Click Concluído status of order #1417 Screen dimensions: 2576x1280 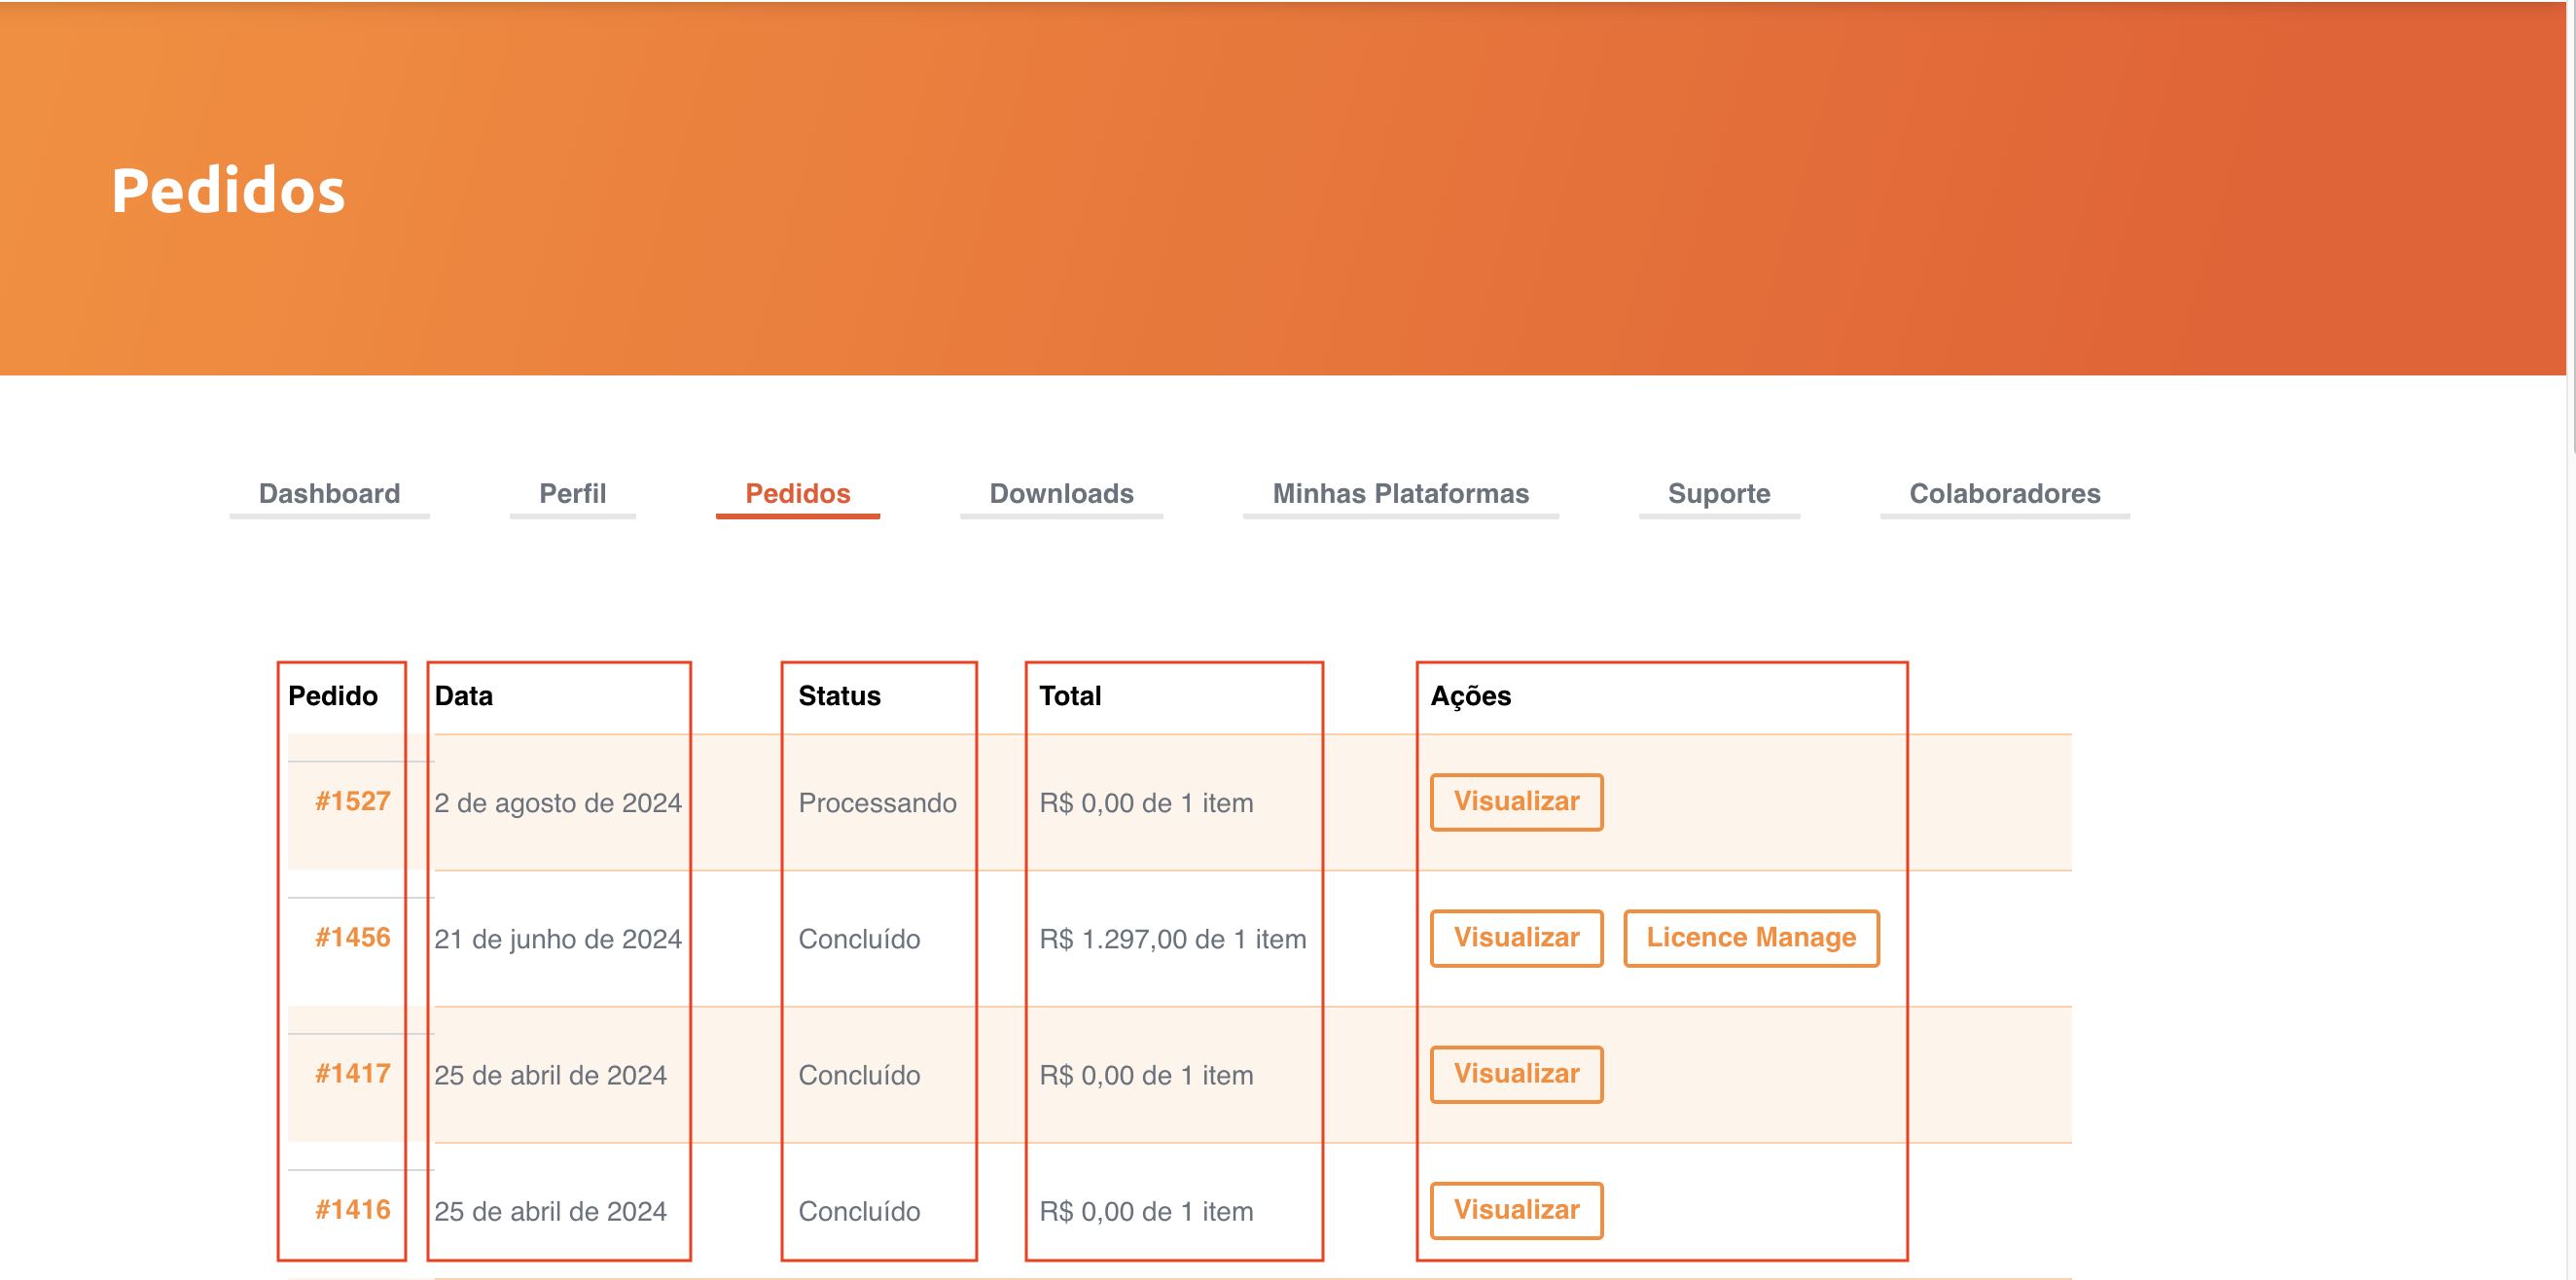[x=859, y=1075]
